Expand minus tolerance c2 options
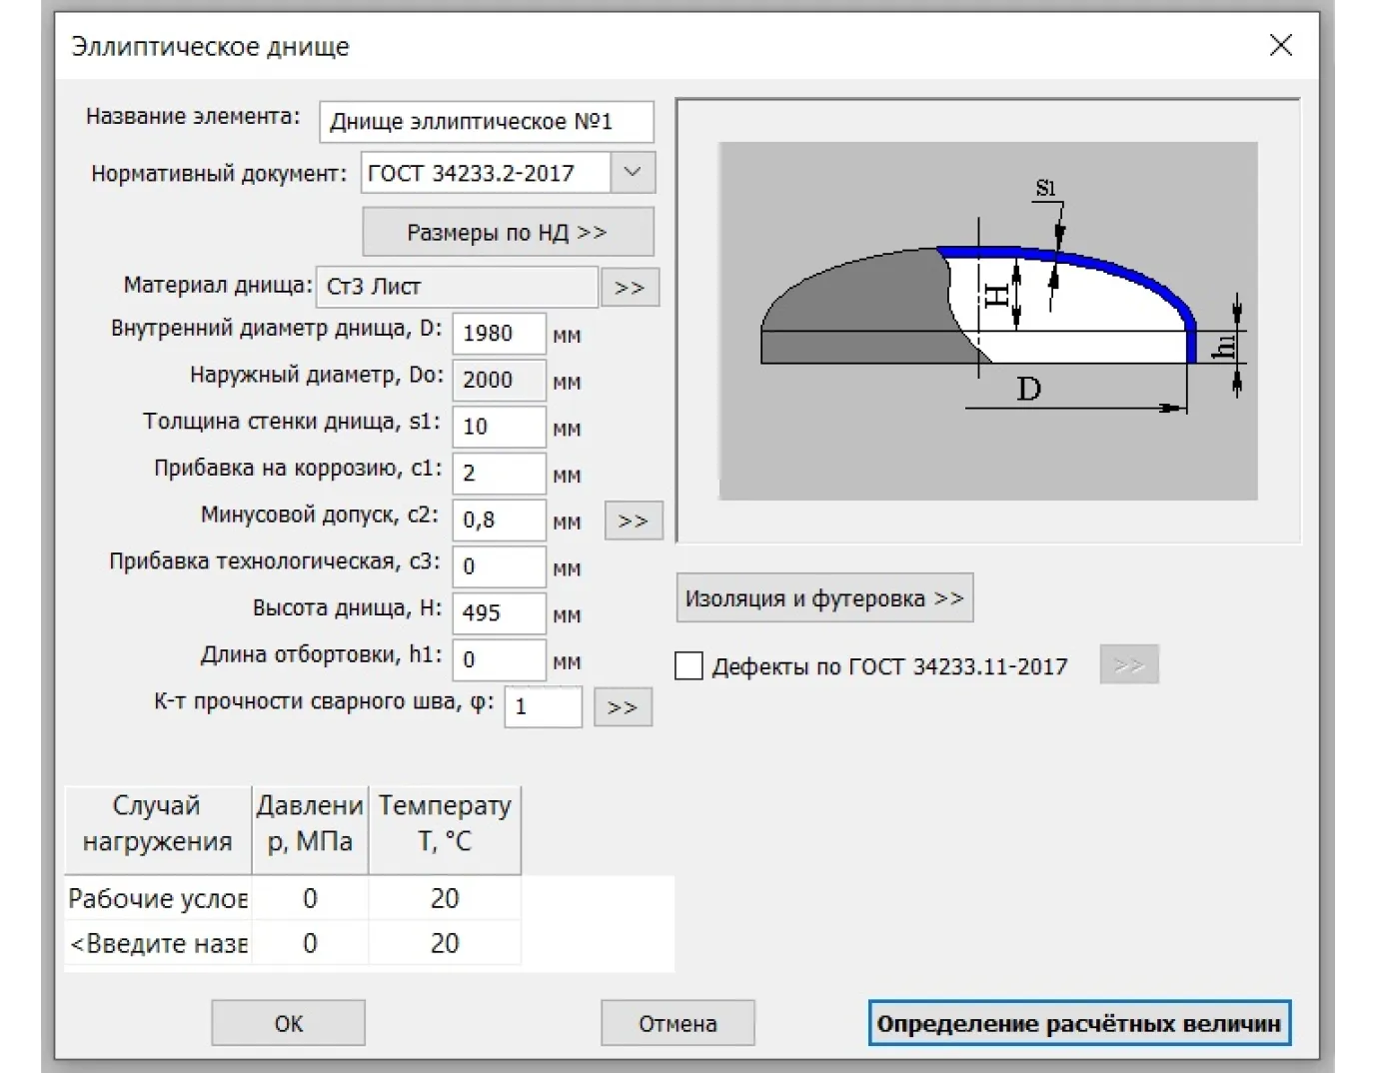The width and height of the screenshot is (1375, 1073). (633, 522)
